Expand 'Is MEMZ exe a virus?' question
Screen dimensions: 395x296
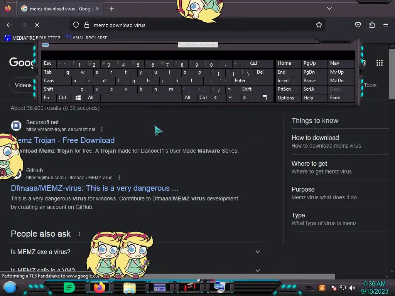pos(136,252)
